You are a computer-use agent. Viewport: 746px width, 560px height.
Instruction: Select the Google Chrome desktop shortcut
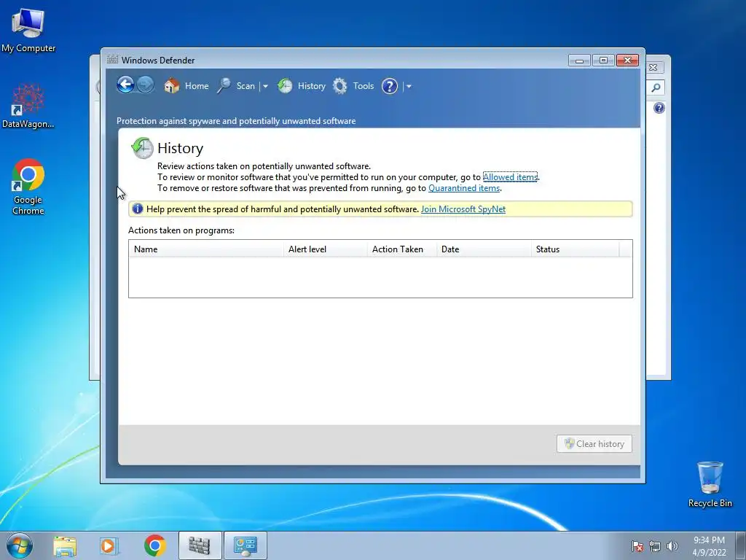tap(28, 187)
